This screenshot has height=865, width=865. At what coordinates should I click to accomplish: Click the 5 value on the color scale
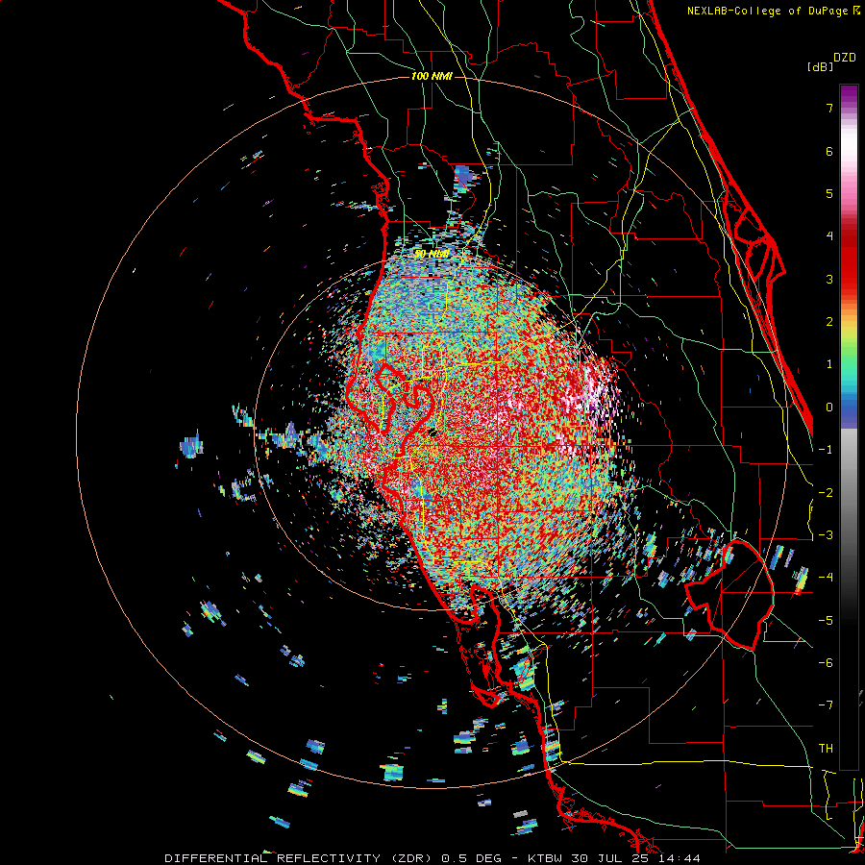[x=829, y=193]
